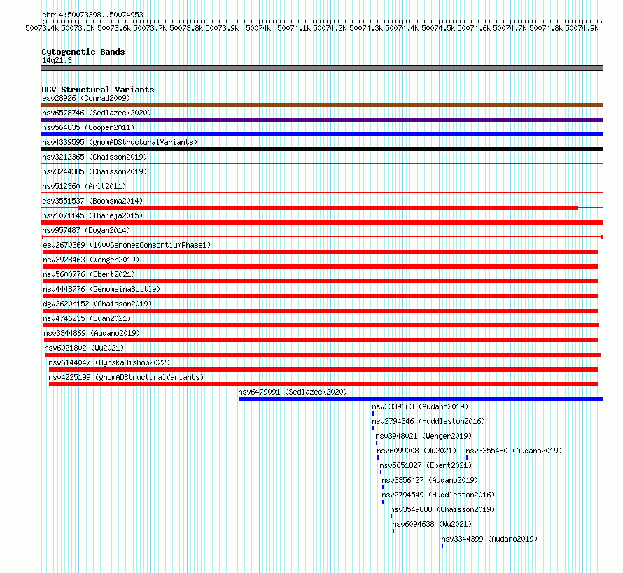The height and width of the screenshot is (573, 623).
Task: Click nsv3948021 (Wenger2019) variant label
Action: click(x=423, y=436)
